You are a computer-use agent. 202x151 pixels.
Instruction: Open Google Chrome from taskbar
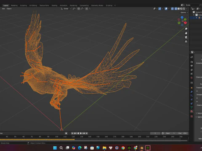point(123,148)
